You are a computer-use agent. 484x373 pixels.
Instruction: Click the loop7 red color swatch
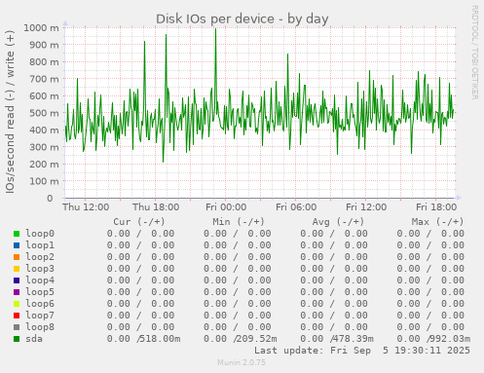tap(17, 316)
